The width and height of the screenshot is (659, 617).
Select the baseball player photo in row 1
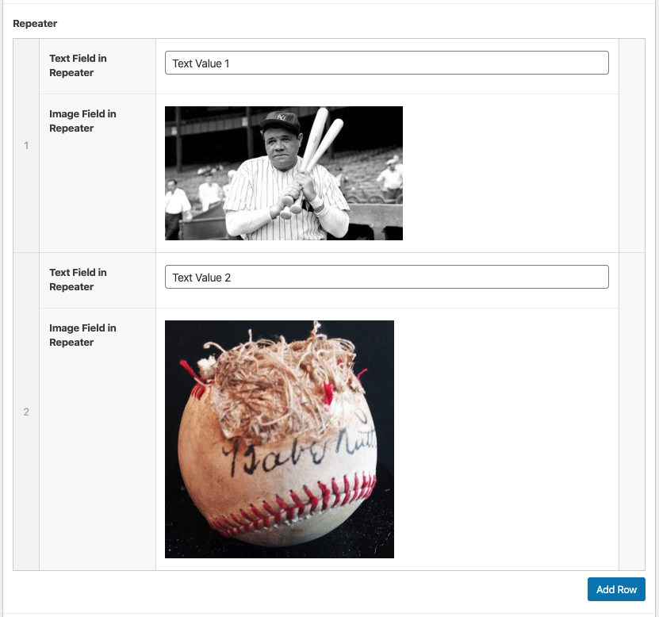click(x=283, y=173)
